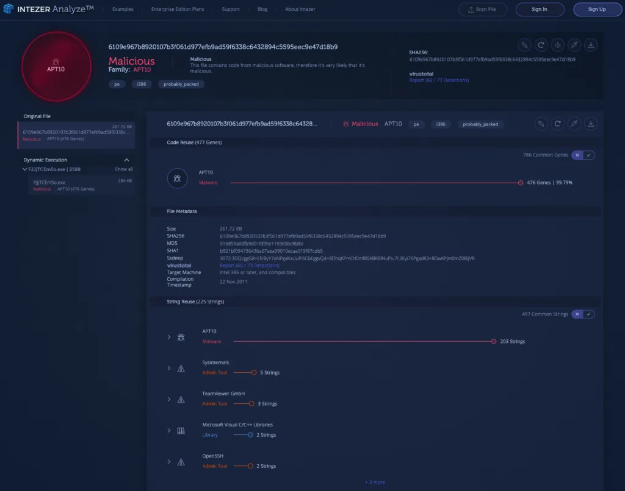Collapse the FJJjTCEm5o.exe | 2588 process tree node

[24, 169]
